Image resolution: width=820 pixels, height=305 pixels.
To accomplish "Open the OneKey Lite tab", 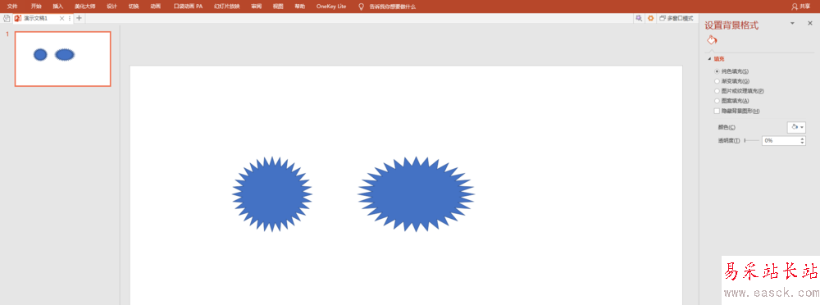I will coord(331,7).
